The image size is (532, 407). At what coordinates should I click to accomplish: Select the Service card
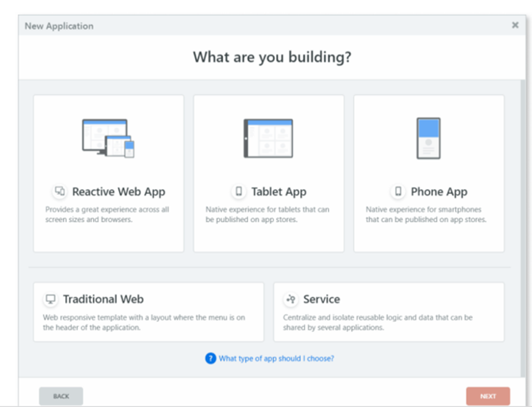point(389,312)
